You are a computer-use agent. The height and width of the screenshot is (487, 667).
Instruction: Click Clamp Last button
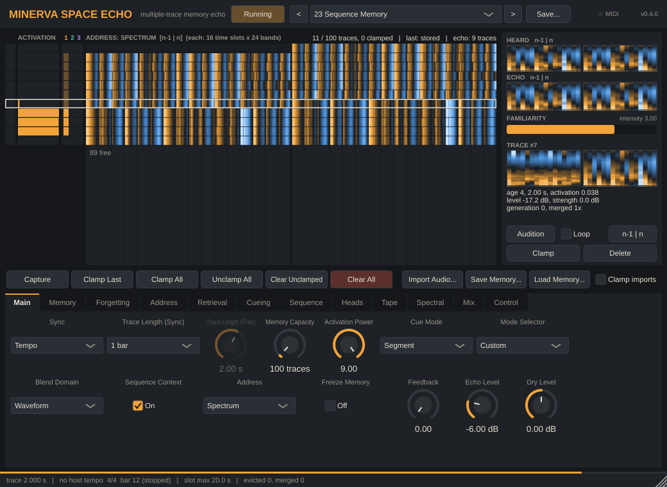coord(102,279)
